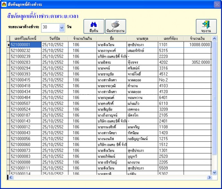
Task: Click room number cell 1512
Action: tap(171, 145)
